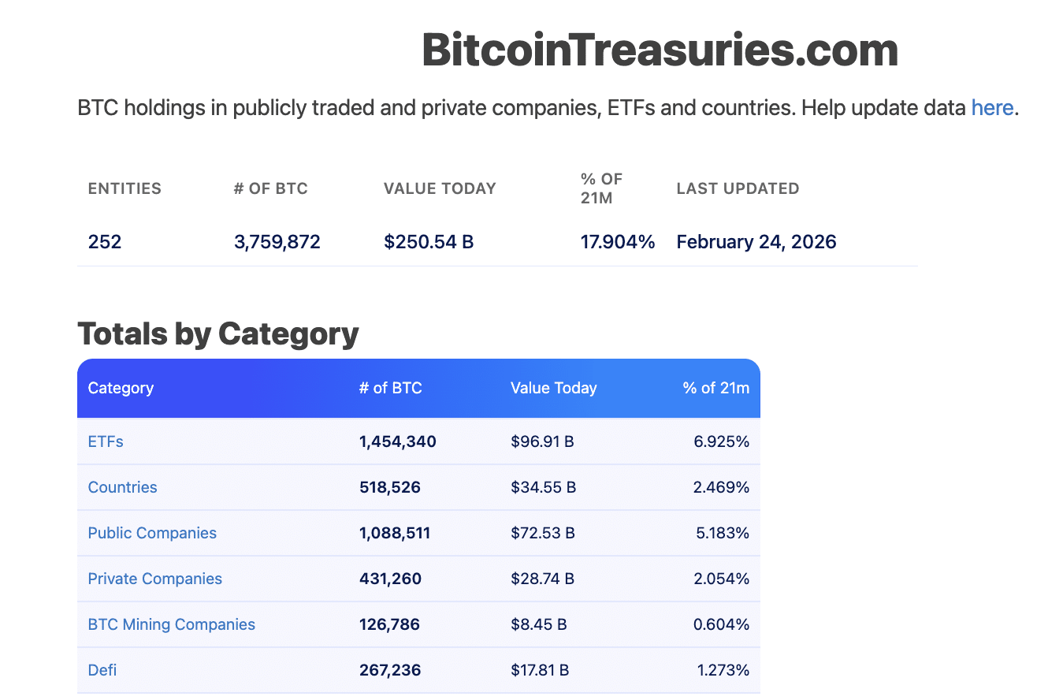Screen dimensions: 1048x700
Task: Click the Totals by Category heading
Action: [x=218, y=334]
